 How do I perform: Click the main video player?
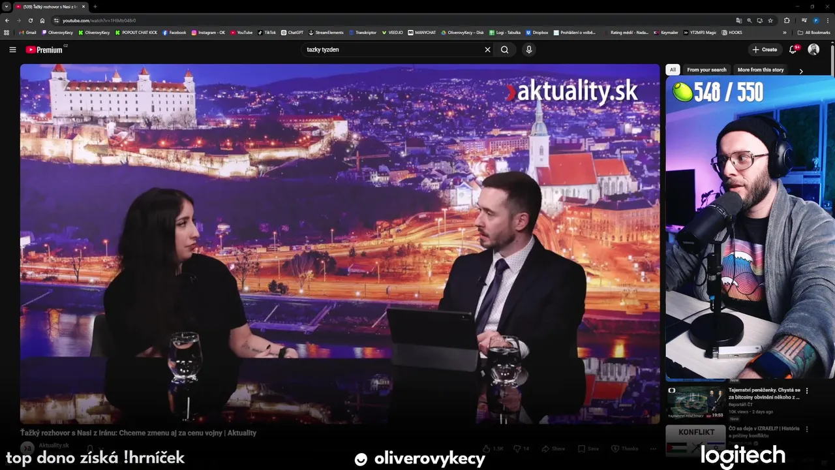coord(340,243)
